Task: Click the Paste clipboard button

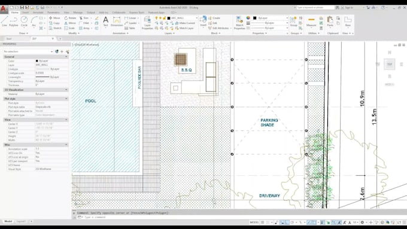Action: click(330, 22)
